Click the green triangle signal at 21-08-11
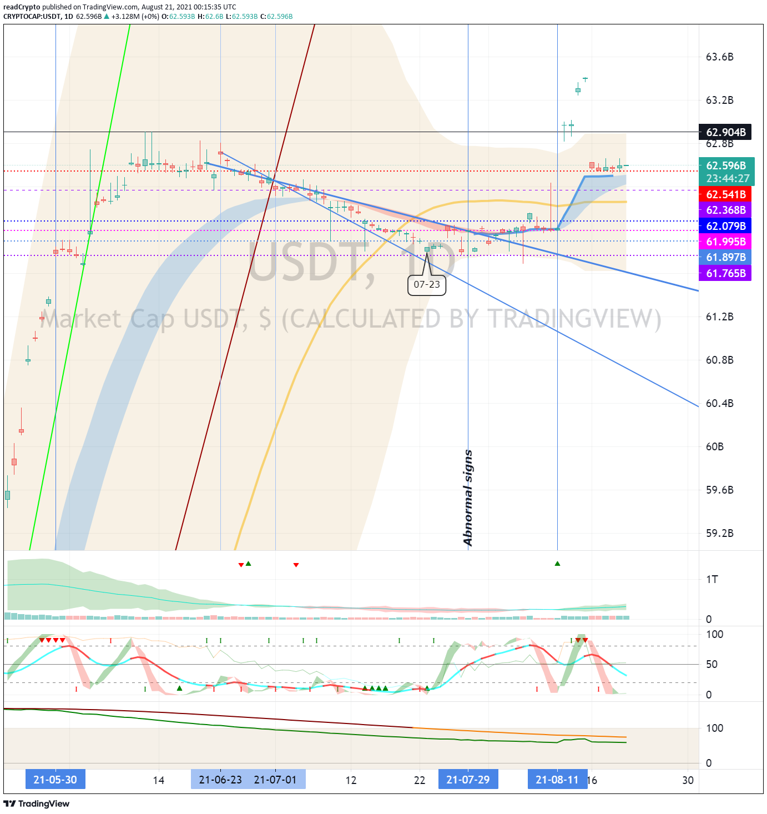Image resolution: width=767 pixels, height=814 pixels. click(x=557, y=564)
